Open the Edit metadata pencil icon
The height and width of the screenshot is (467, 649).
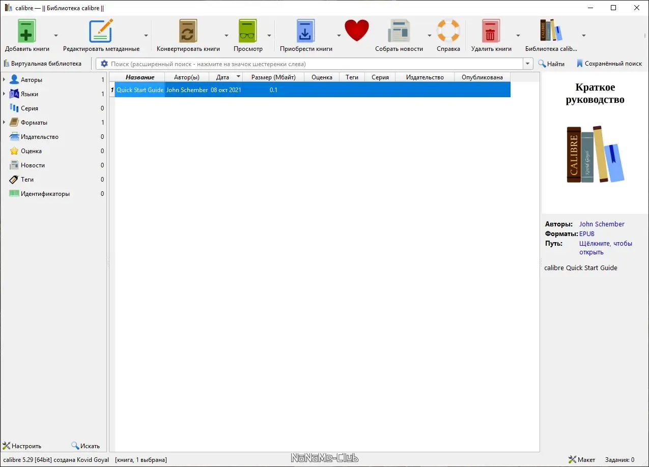(x=101, y=31)
